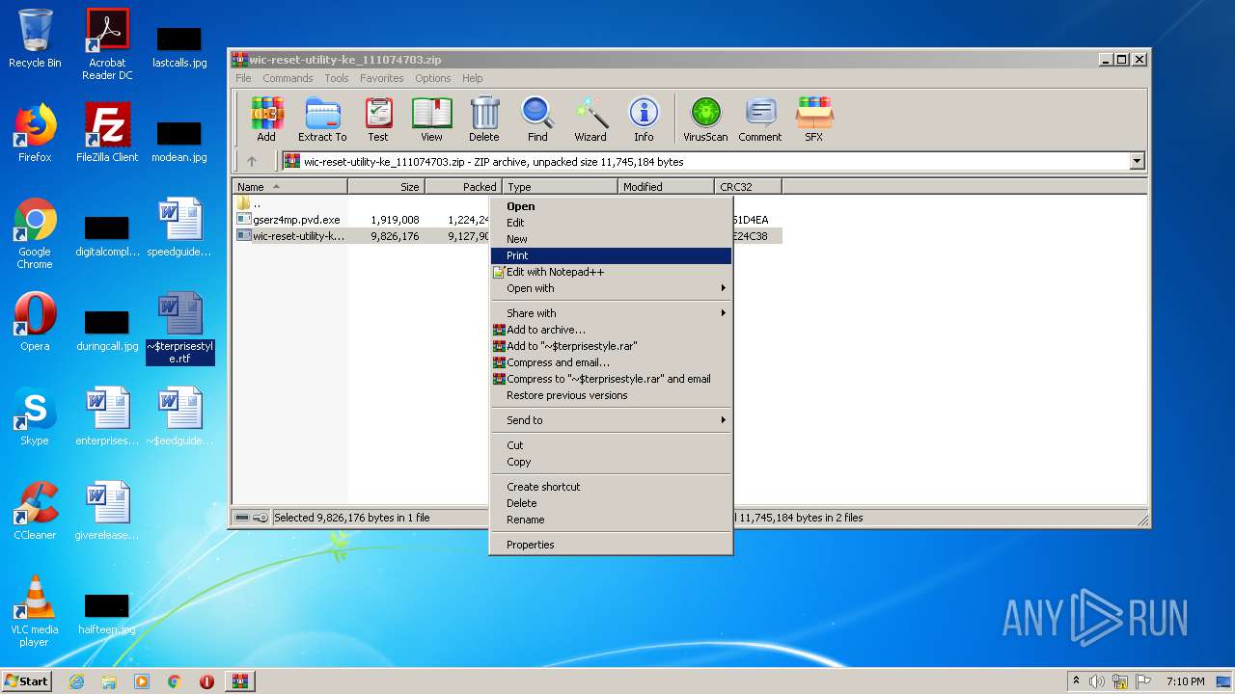This screenshot has height=694, width=1235.
Task: Launch the Opera desktop shortcut
Action: [35, 322]
